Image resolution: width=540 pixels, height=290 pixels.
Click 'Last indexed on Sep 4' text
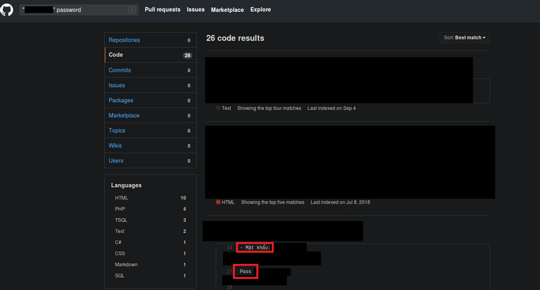click(x=332, y=108)
